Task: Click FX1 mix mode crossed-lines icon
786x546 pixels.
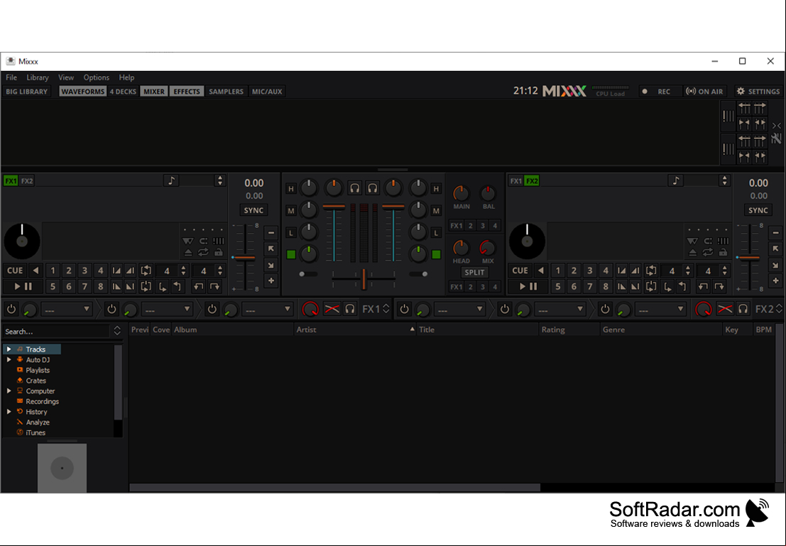Action: click(332, 309)
